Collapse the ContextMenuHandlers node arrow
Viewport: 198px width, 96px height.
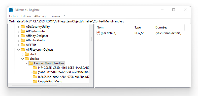(26, 63)
